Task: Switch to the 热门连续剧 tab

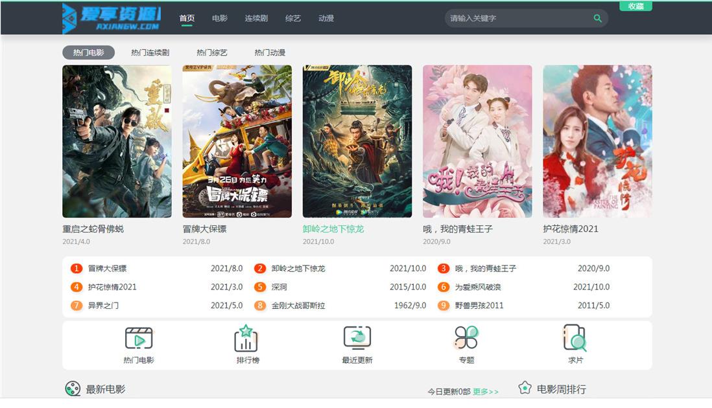Action: coord(150,52)
